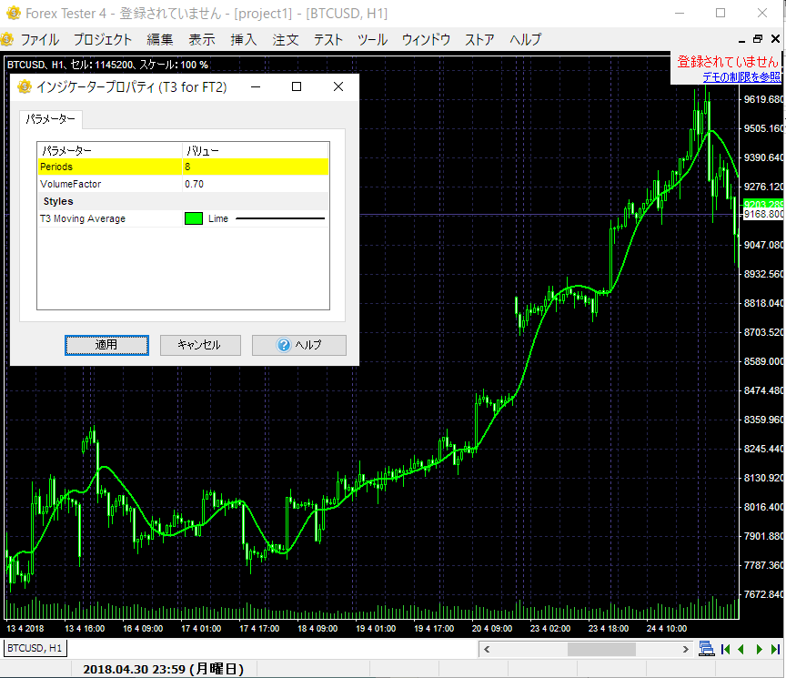Select the BTCUSD, H1 chart tab
Image resolution: width=786 pixels, height=678 pixels.
click(35, 648)
